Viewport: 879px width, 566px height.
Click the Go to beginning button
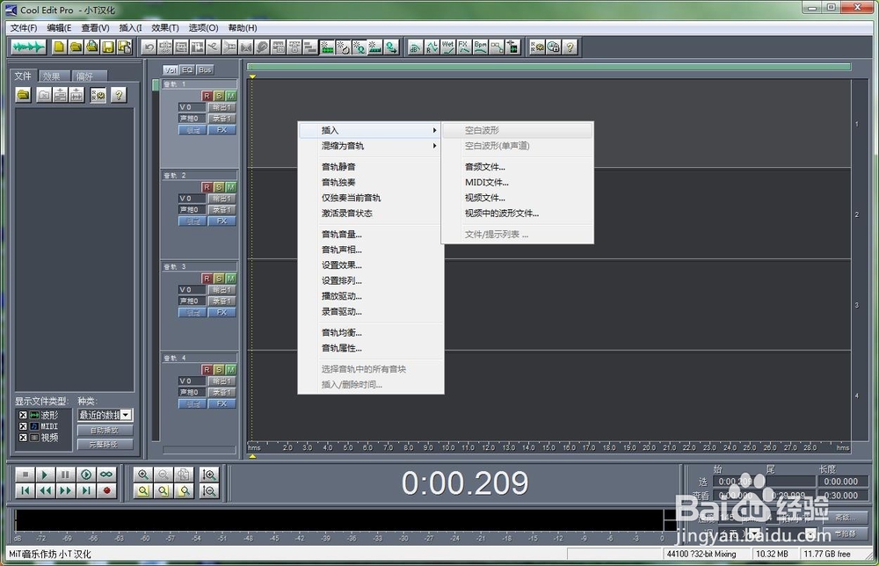click(x=25, y=491)
